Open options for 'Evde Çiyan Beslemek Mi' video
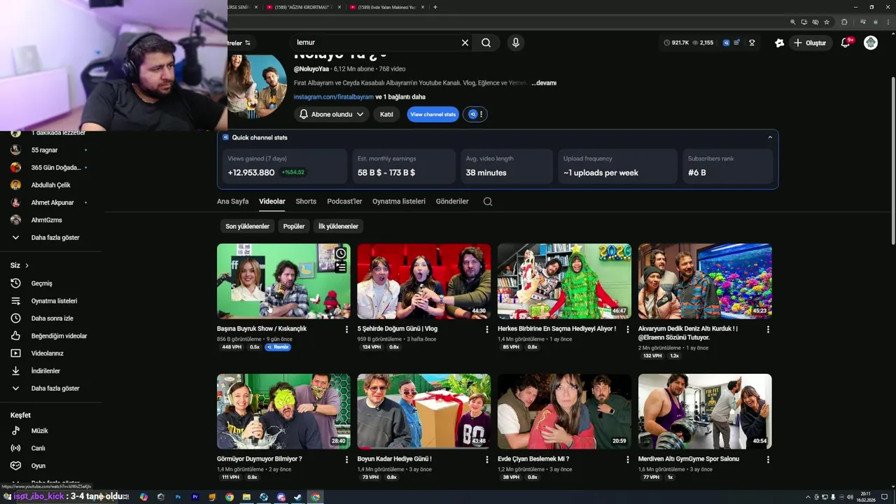896x504 pixels. (x=627, y=460)
